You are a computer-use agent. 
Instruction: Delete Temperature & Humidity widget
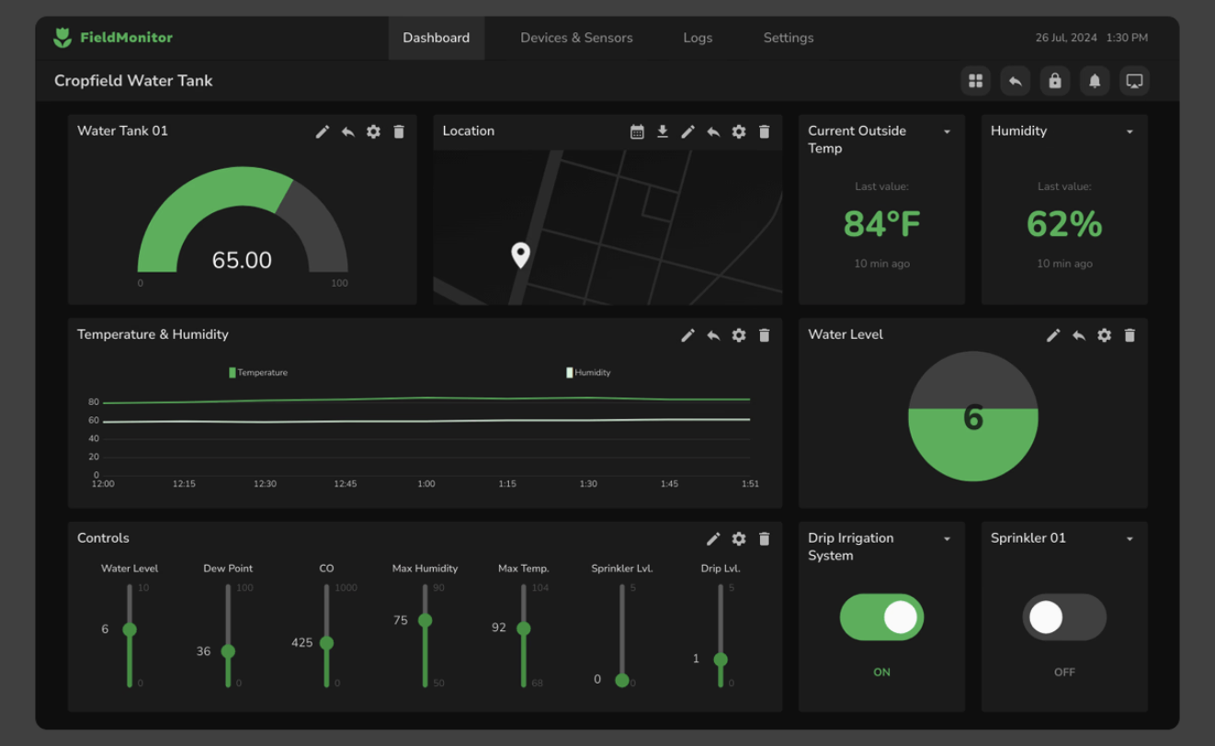(x=764, y=335)
